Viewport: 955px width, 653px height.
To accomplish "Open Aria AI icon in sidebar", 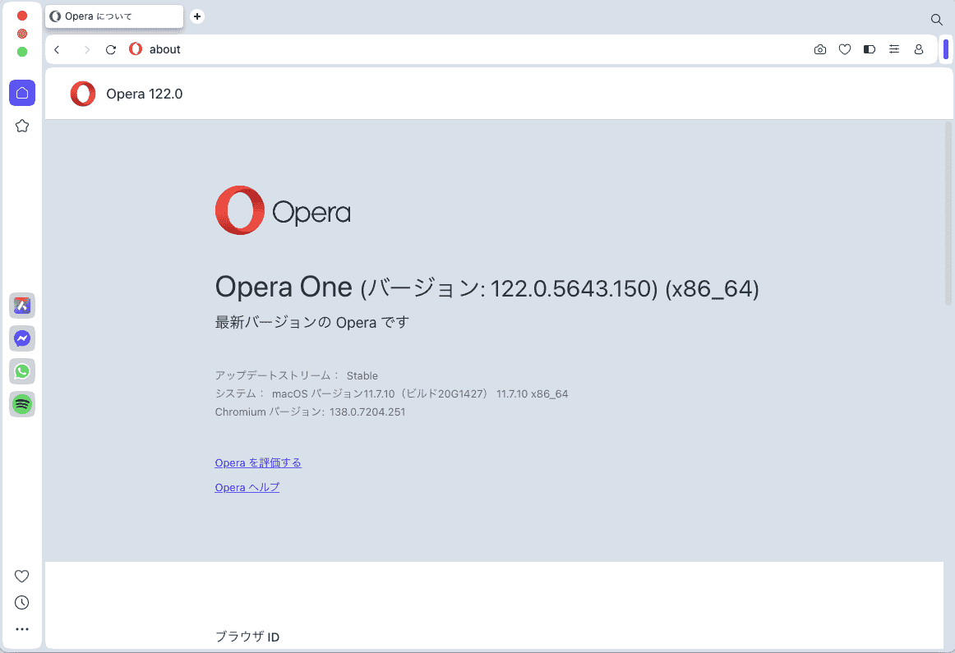I will [x=22, y=306].
